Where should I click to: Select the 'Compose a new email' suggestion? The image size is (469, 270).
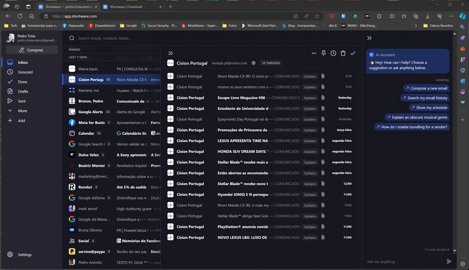point(426,88)
